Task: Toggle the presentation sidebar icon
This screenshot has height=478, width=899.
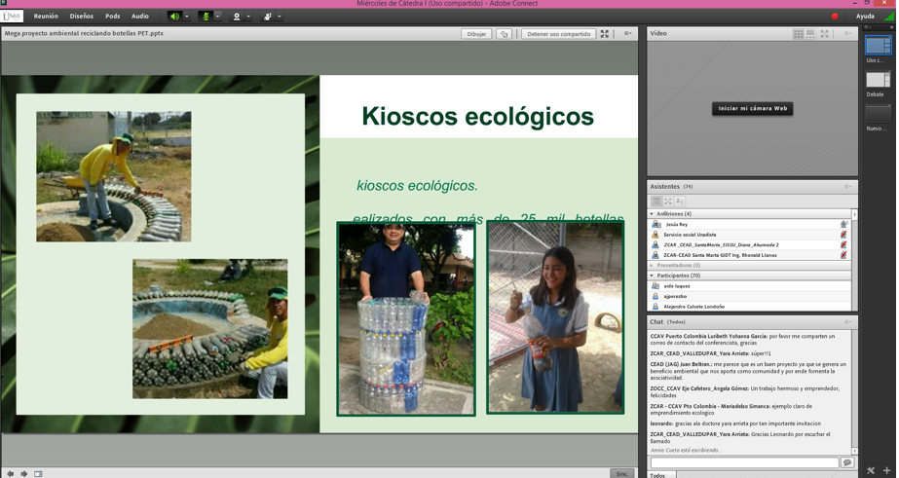Action: [x=38, y=473]
